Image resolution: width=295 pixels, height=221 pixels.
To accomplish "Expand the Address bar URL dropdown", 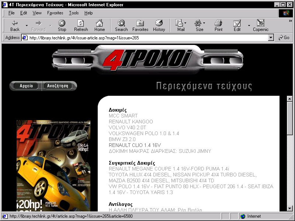I will (271, 38).
